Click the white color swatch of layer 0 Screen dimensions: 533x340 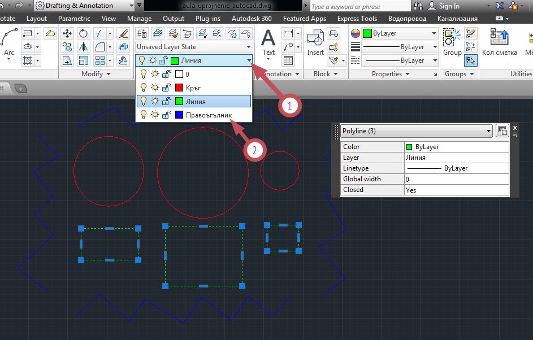(179, 74)
